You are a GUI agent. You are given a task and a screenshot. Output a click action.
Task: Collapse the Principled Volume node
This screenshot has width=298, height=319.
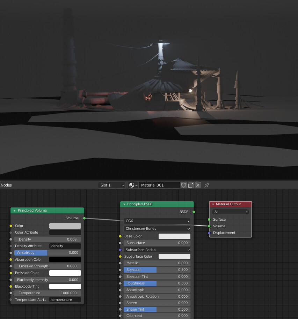pyautogui.click(x=14, y=211)
